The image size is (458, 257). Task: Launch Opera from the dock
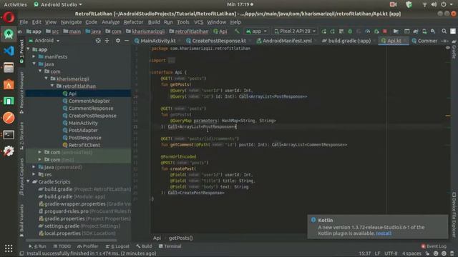9,17
